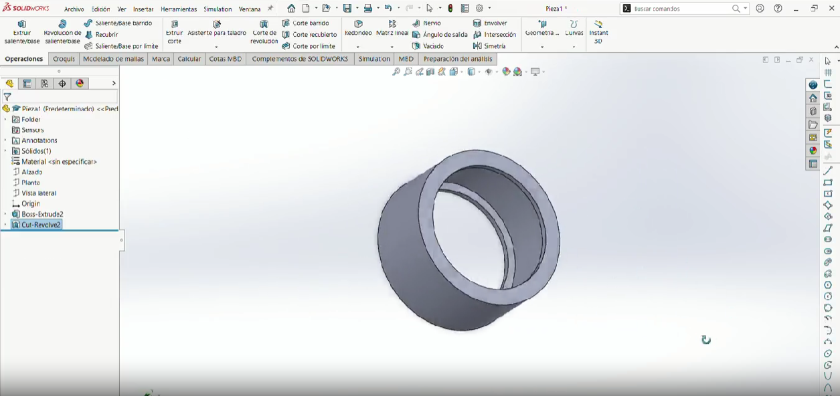840x396 pixels.
Task: Select Extruir corte tool
Action: (175, 32)
